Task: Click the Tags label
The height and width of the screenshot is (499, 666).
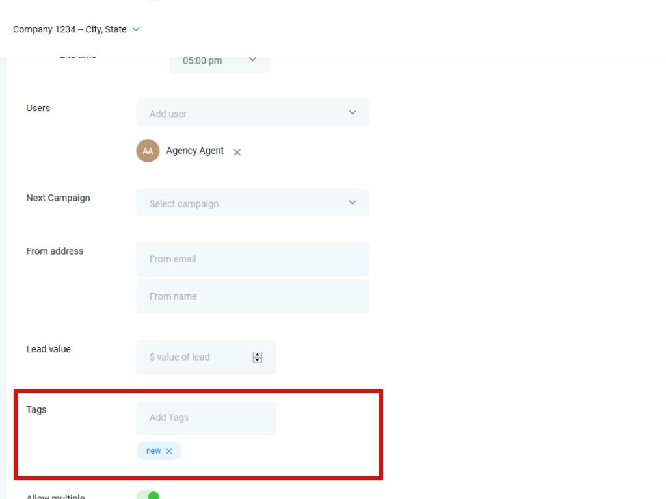Action: coord(36,410)
